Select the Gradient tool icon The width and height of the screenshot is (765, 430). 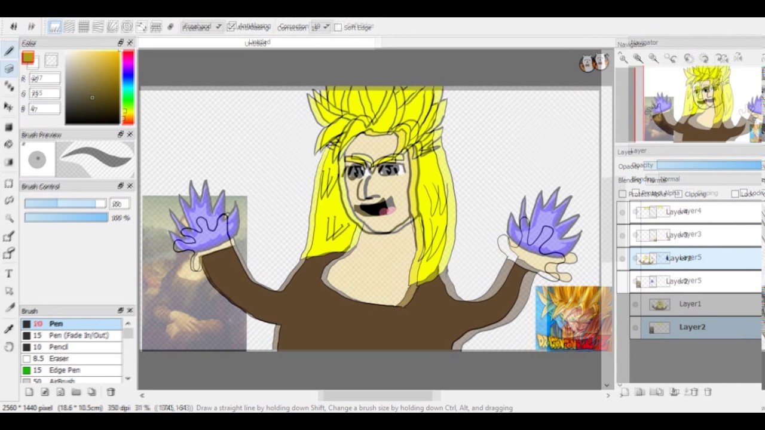pyautogui.click(x=9, y=162)
